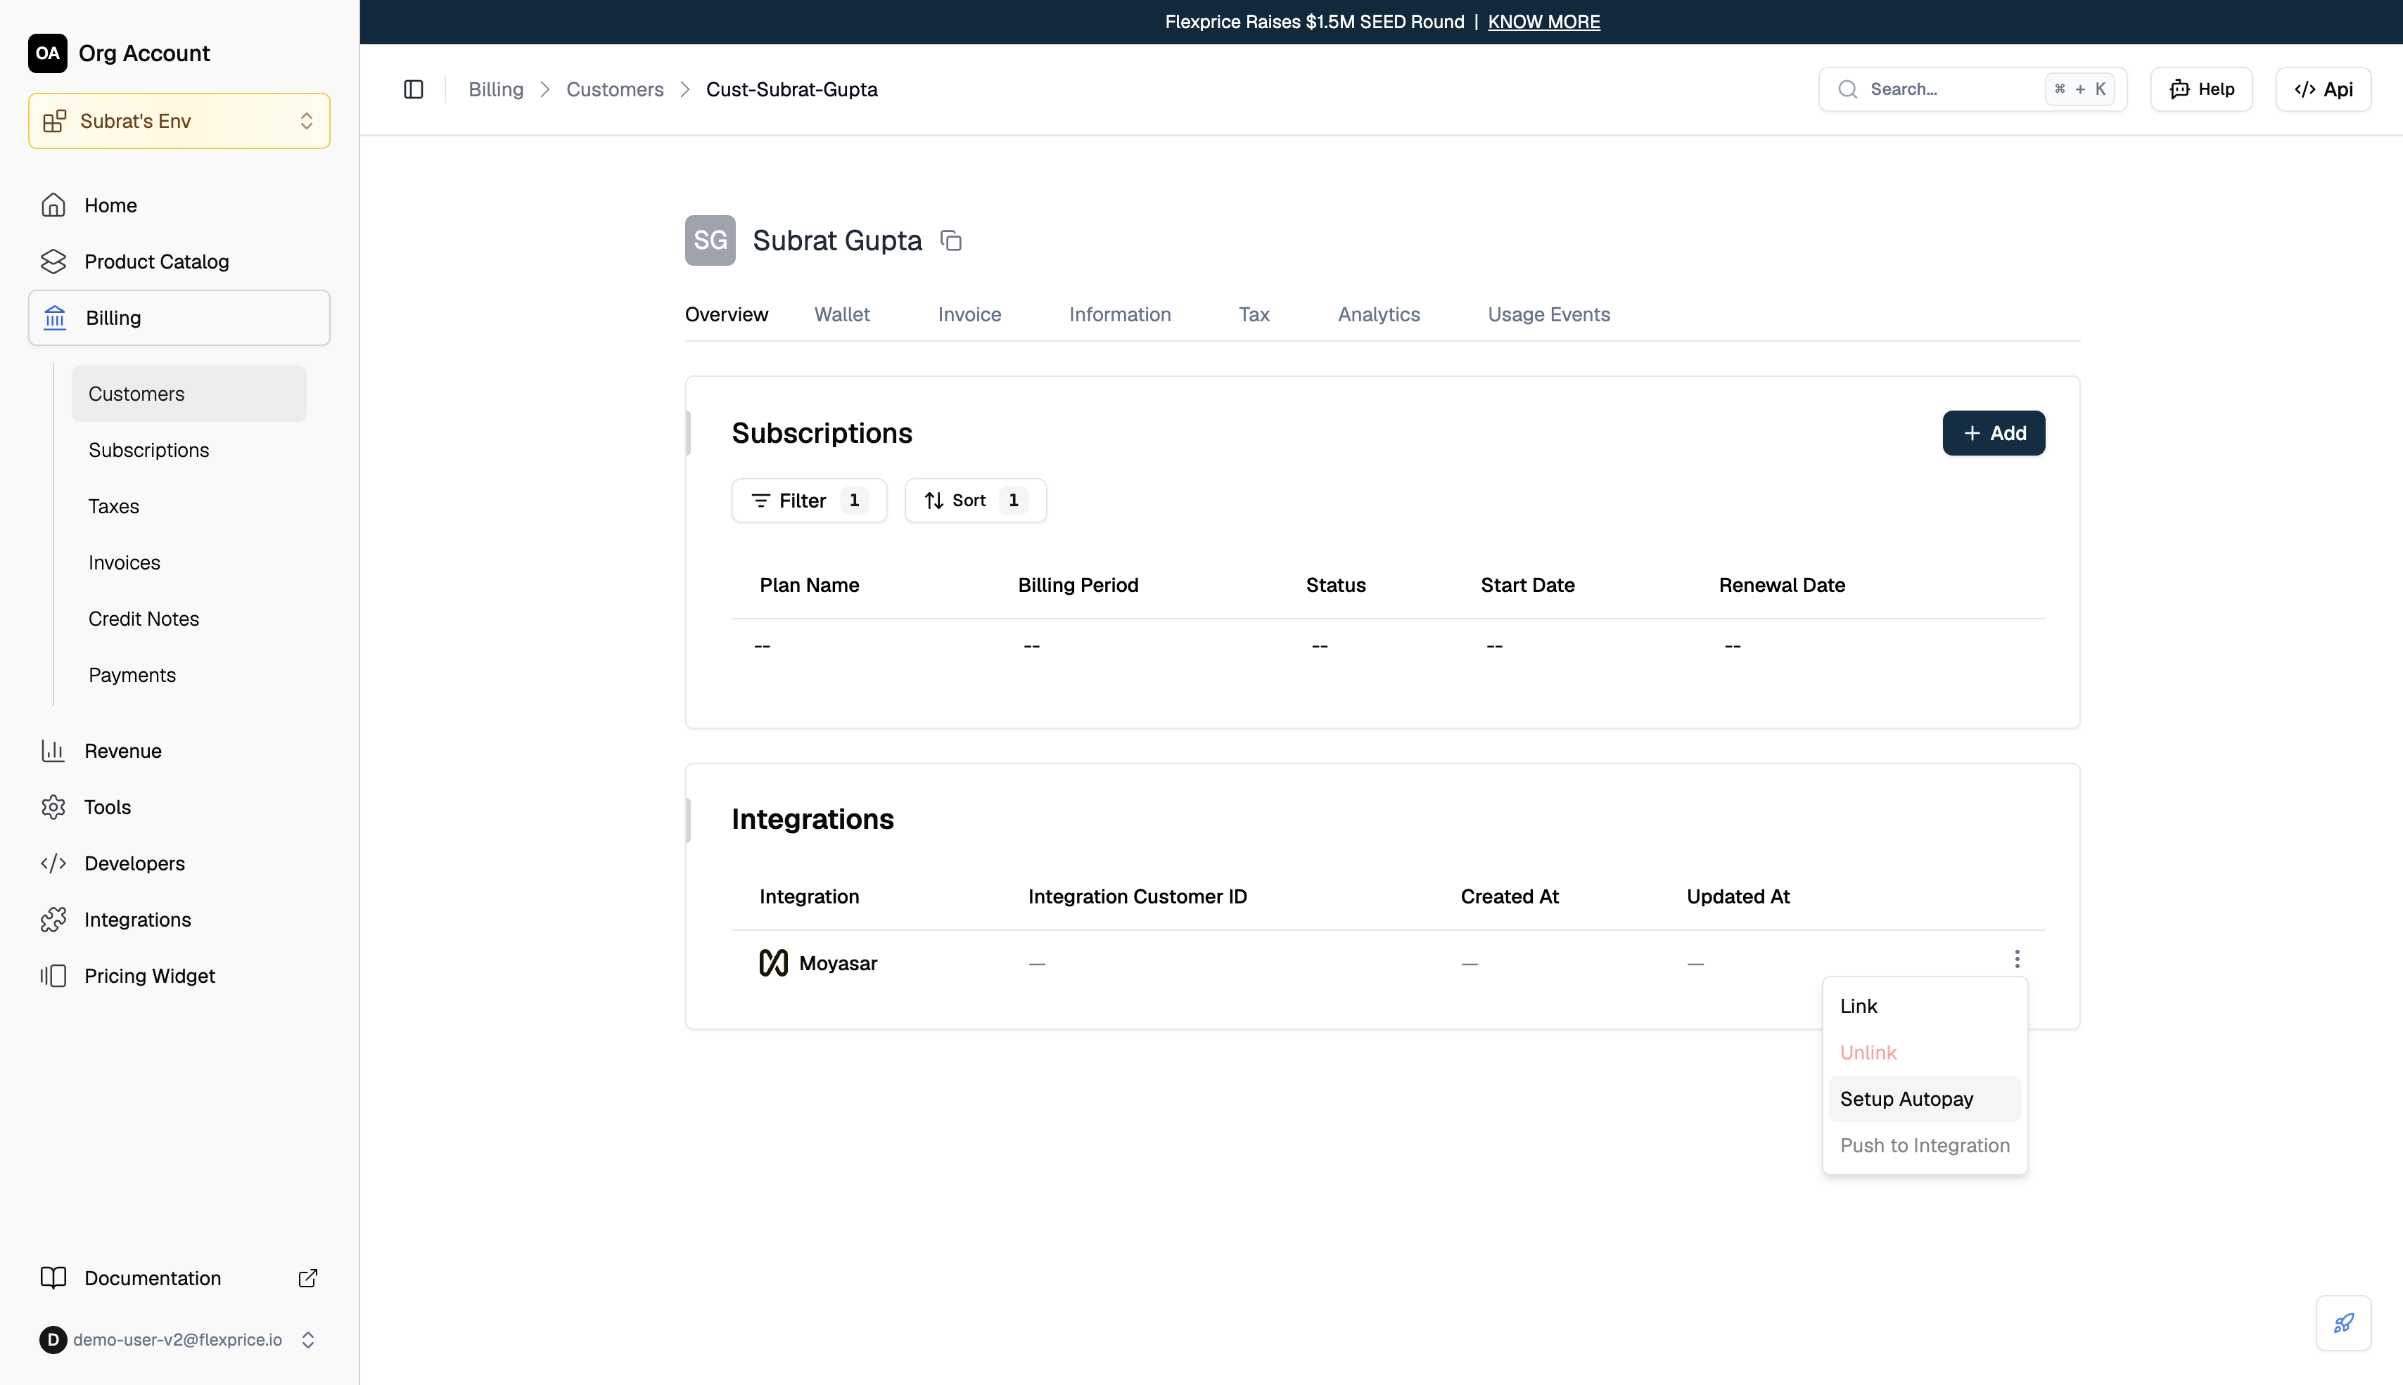Collapse the Billing section in sidebar
This screenshot has height=1385, width=2403.
click(179, 318)
